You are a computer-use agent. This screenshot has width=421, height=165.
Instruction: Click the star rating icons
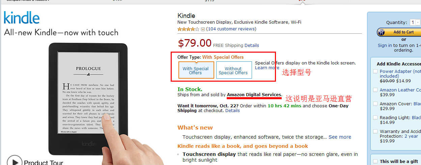click(188, 29)
